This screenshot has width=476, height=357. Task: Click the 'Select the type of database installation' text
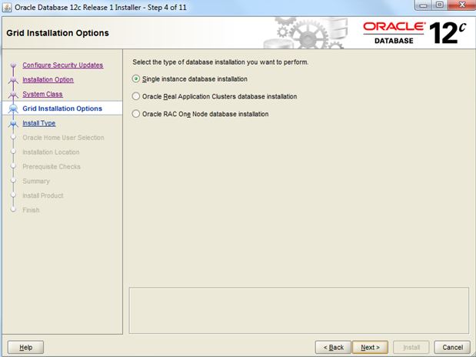[x=221, y=62]
